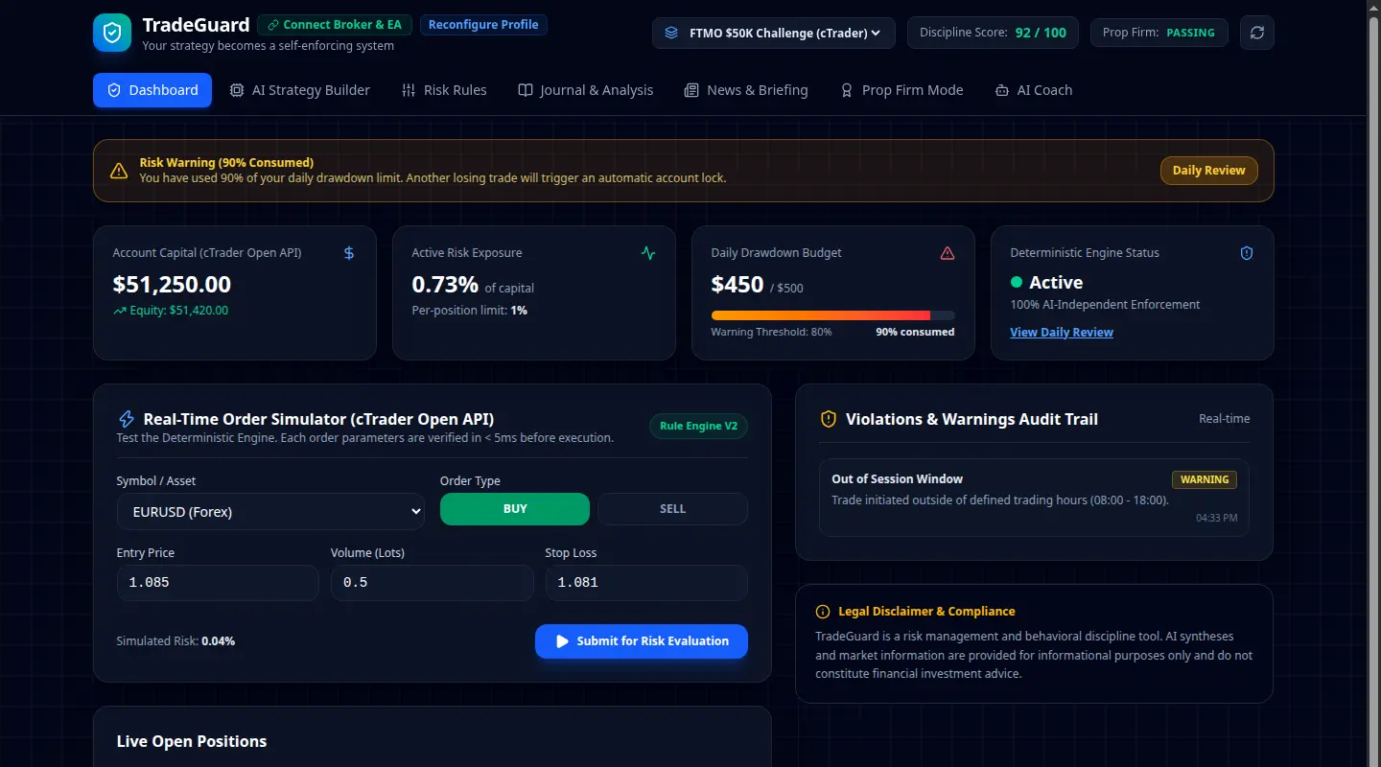Click the Simulated Risk 0.04% value
The image size is (1381, 767).
point(218,641)
